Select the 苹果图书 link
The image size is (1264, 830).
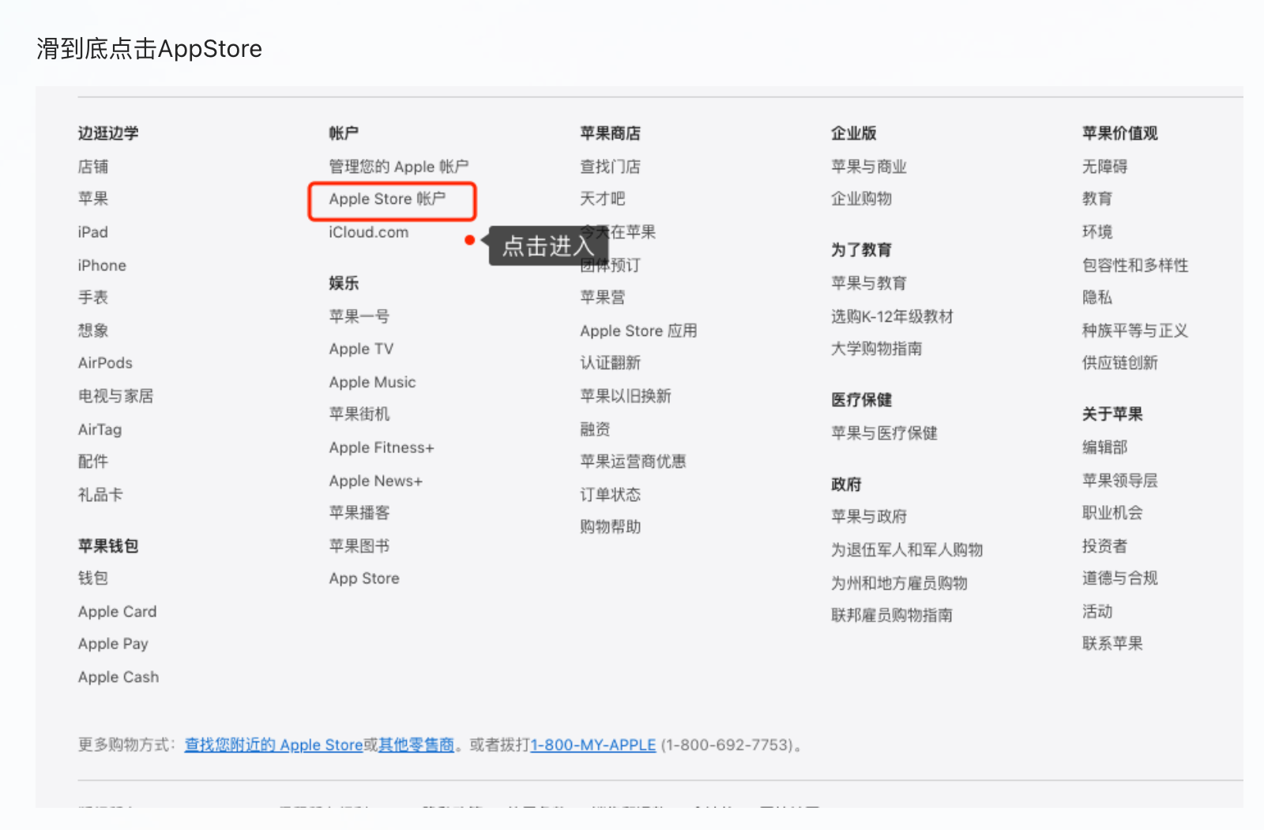[359, 546]
